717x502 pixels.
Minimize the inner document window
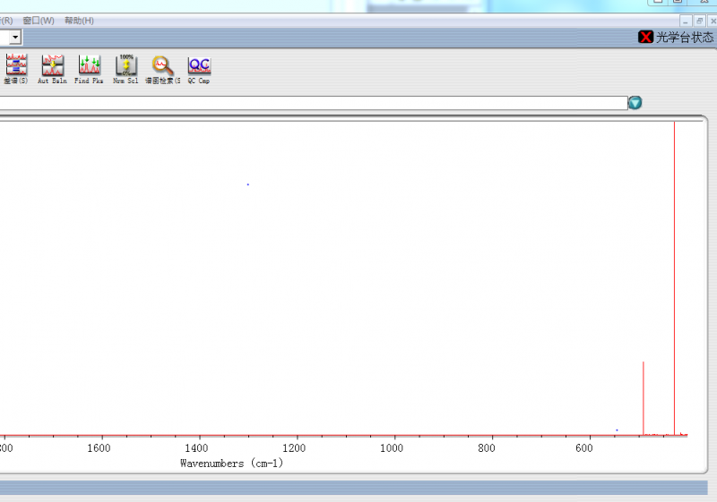coord(685,21)
